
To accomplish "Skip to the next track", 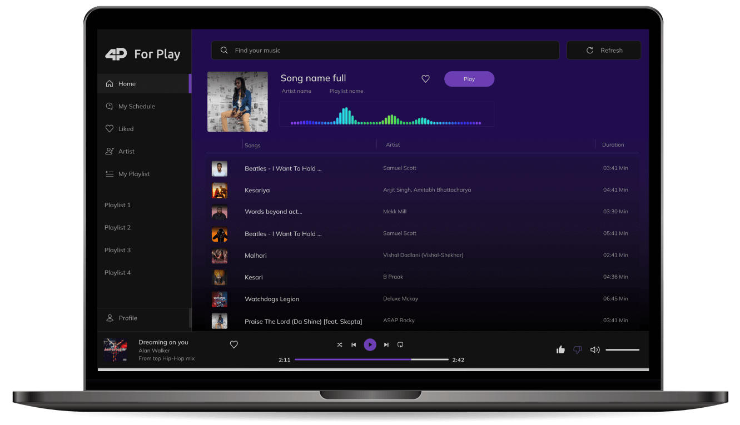I will (386, 345).
